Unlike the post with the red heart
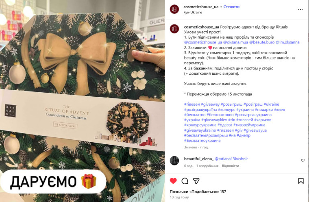309x202 pixels. [173, 181]
